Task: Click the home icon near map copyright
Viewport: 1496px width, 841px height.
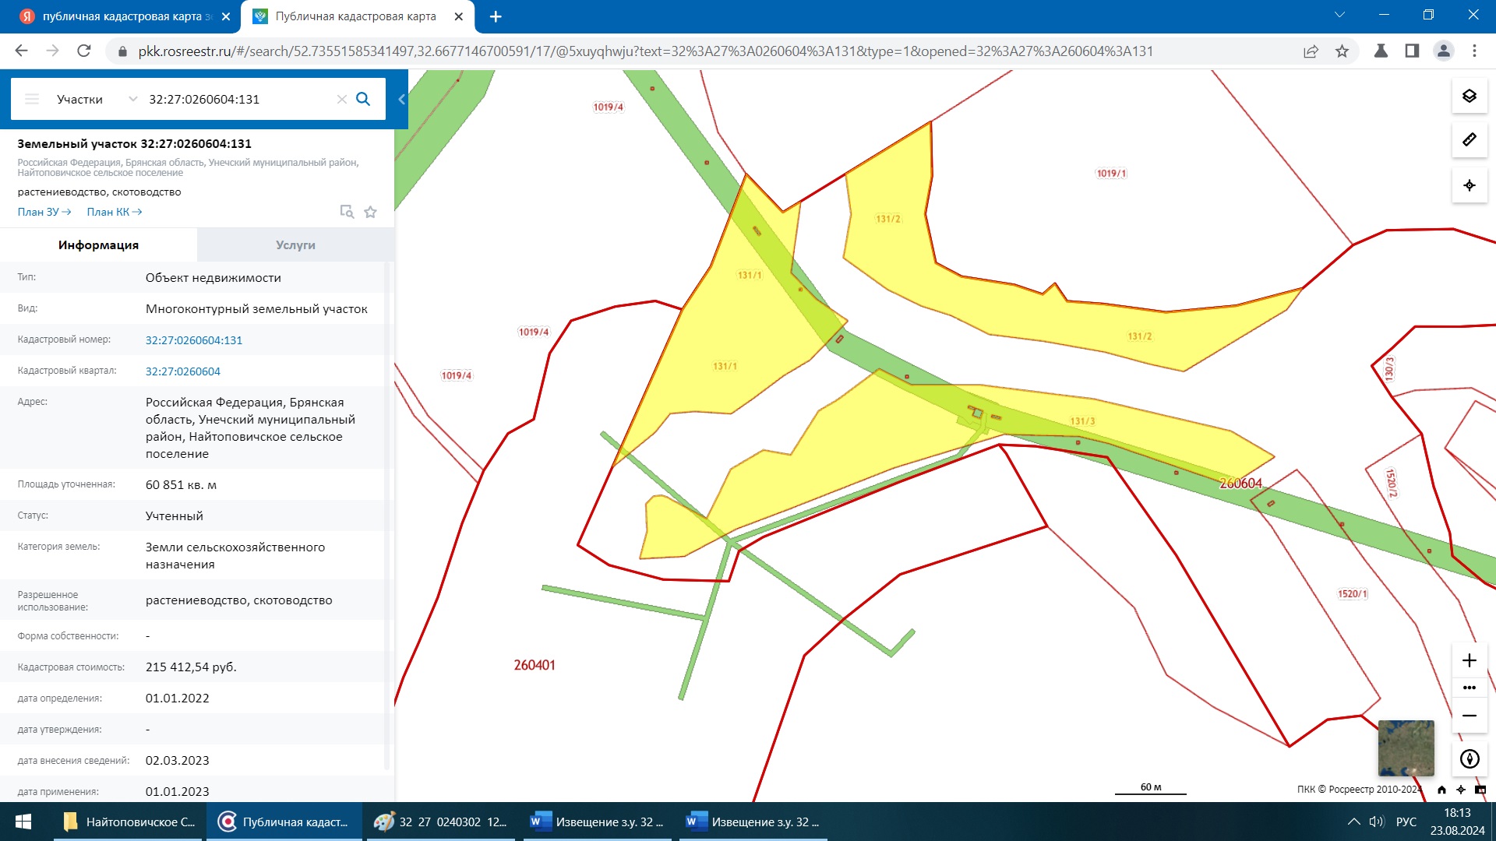Action: coord(1441,789)
